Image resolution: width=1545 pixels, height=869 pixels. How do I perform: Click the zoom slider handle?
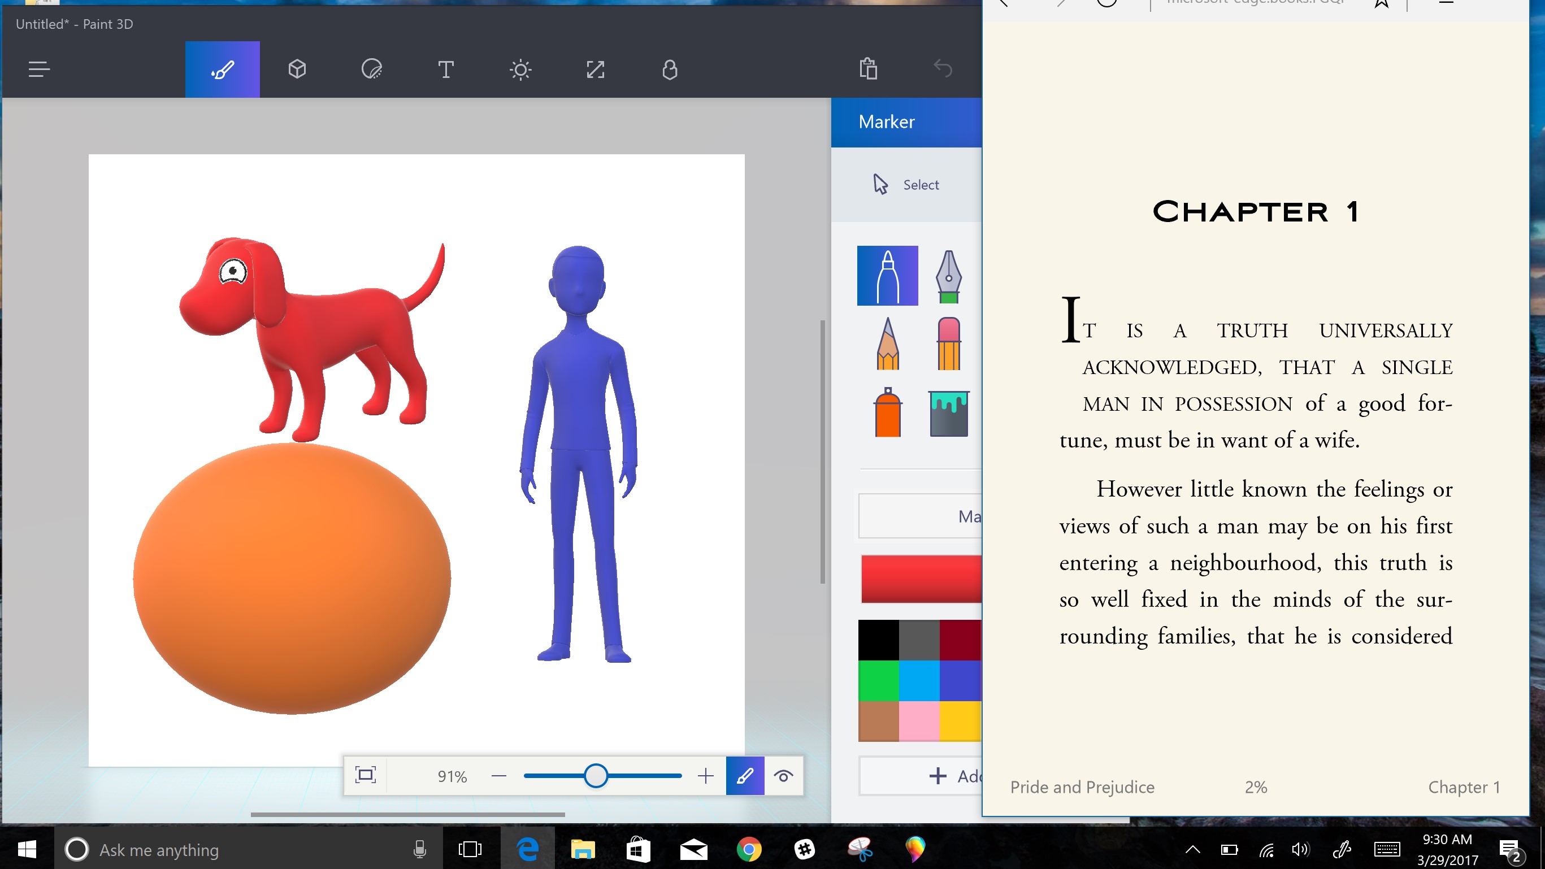coord(596,776)
